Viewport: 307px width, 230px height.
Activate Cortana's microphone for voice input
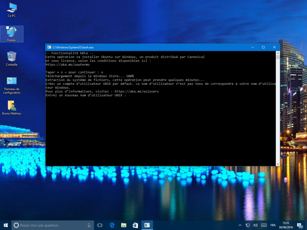click(x=89, y=225)
